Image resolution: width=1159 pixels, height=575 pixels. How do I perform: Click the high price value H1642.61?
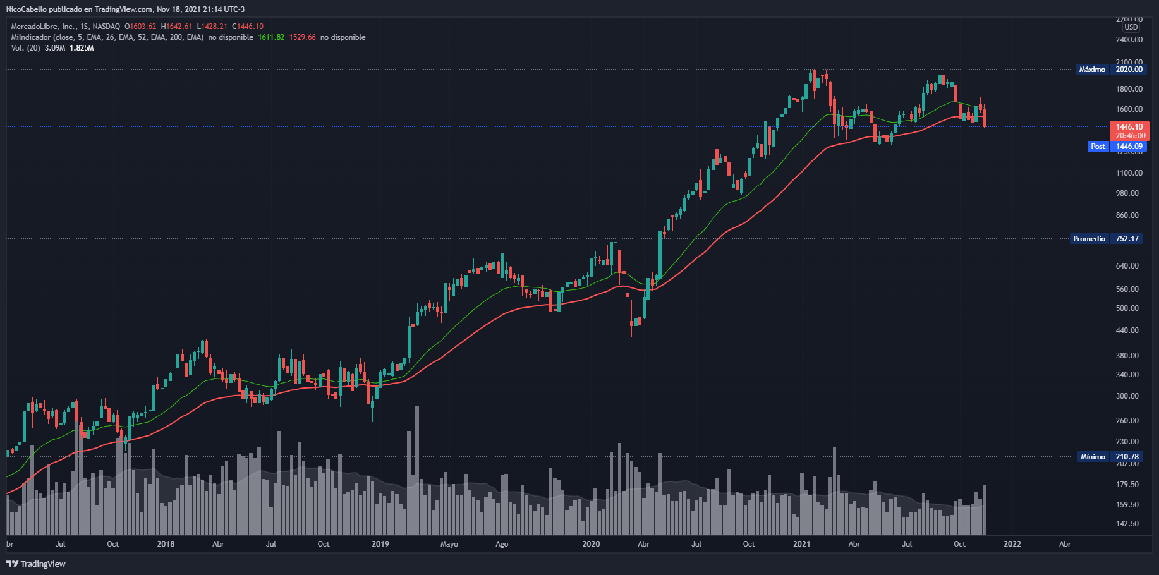click(x=176, y=27)
